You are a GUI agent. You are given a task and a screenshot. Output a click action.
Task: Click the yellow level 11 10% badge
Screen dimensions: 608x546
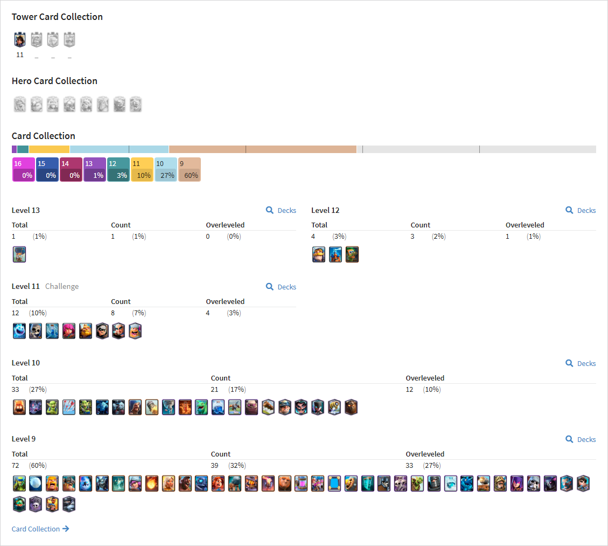142,170
